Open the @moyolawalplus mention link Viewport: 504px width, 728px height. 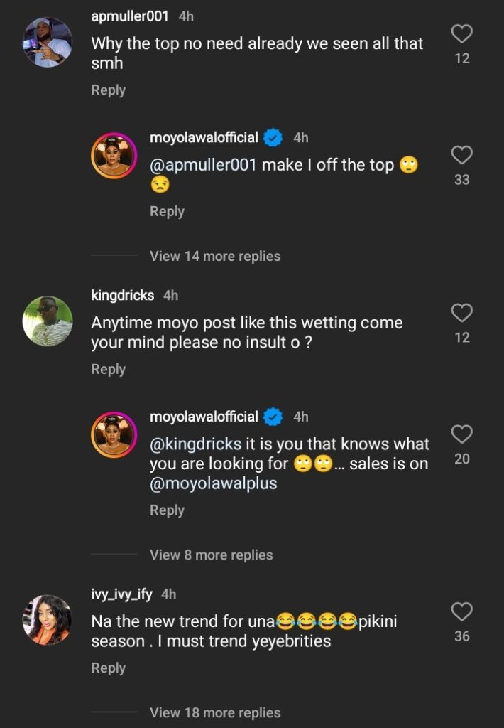tap(213, 483)
